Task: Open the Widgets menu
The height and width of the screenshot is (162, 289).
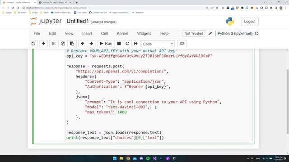Action: 144,33
